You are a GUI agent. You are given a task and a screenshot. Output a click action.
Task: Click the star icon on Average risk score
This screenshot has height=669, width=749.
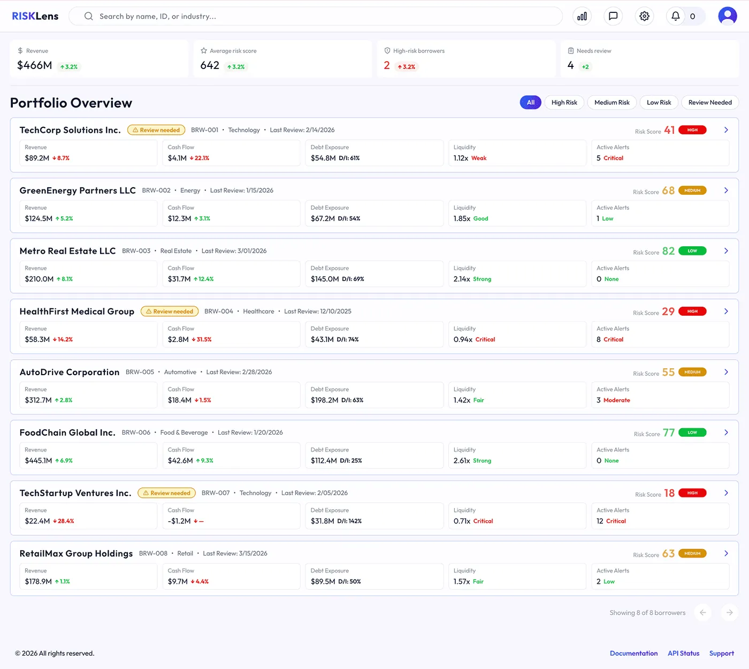pyautogui.click(x=204, y=51)
